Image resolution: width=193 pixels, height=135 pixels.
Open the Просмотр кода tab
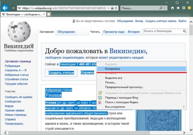coord(114,32)
